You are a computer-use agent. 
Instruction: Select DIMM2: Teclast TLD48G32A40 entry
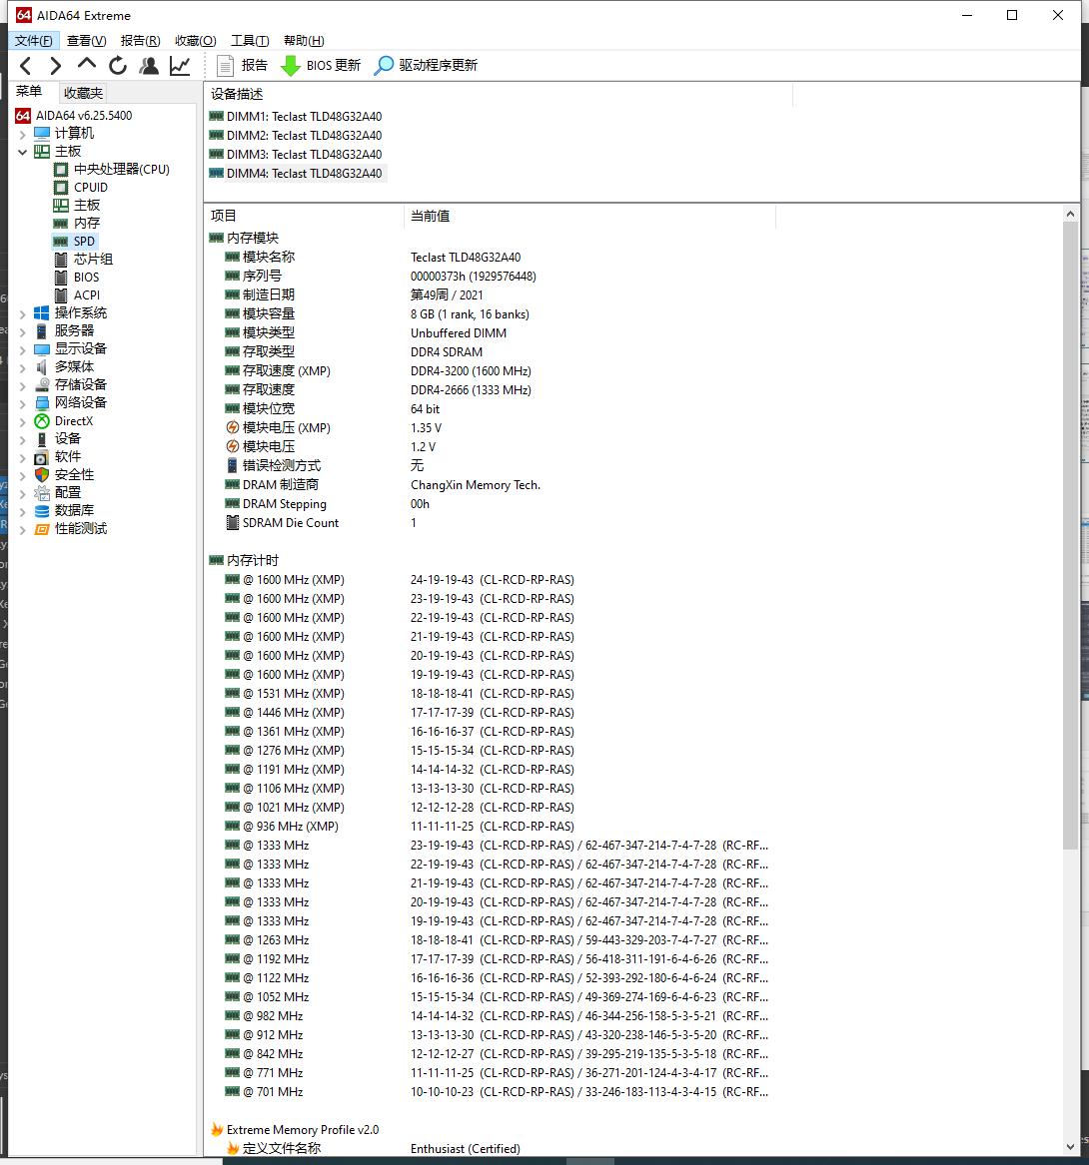coord(296,135)
